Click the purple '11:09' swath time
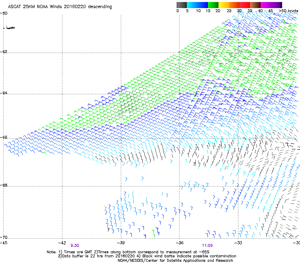Viewport: 300px width, 263px height. [208, 246]
